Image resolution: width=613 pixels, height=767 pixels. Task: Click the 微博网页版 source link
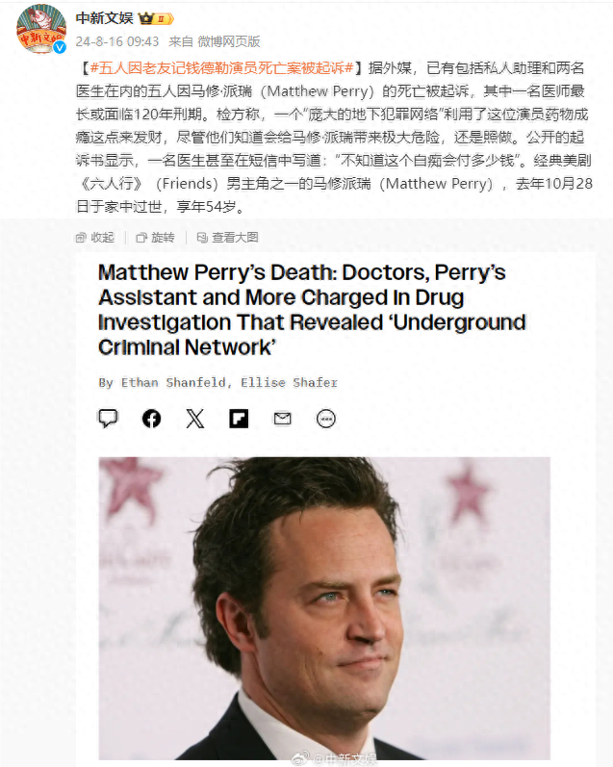pos(228,41)
